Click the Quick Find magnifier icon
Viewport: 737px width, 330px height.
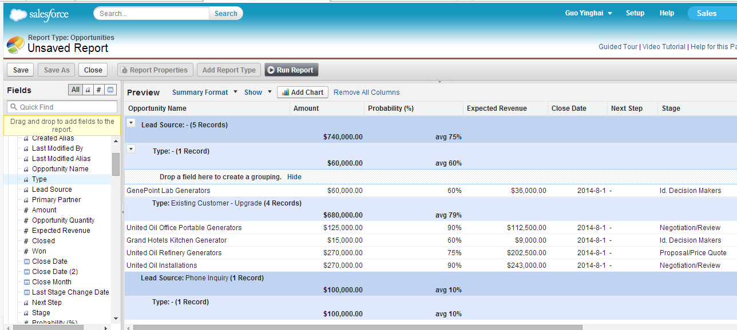[x=14, y=107]
